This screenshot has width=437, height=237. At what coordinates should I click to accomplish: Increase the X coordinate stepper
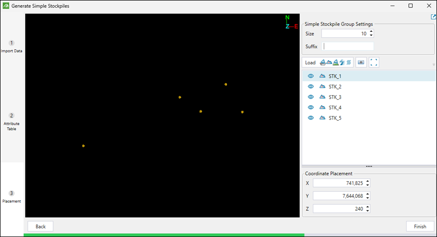tap(368, 181)
